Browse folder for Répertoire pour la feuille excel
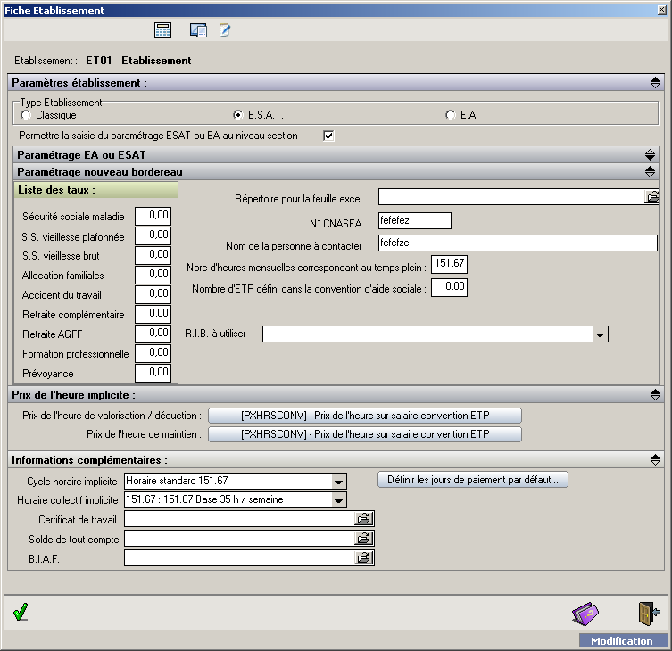 click(651, 197)
